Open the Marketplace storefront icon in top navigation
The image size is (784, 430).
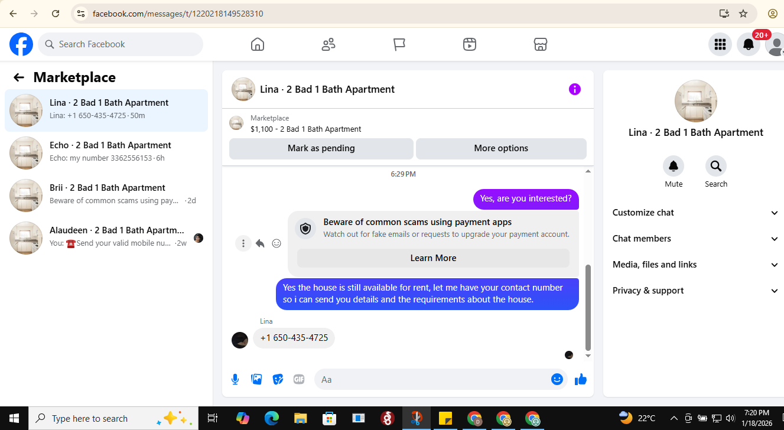(540, 44)
